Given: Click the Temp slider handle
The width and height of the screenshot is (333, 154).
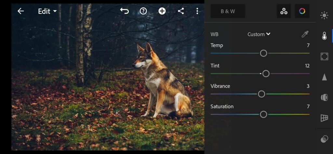Looking at the screenshot, I should pos(263,53).
